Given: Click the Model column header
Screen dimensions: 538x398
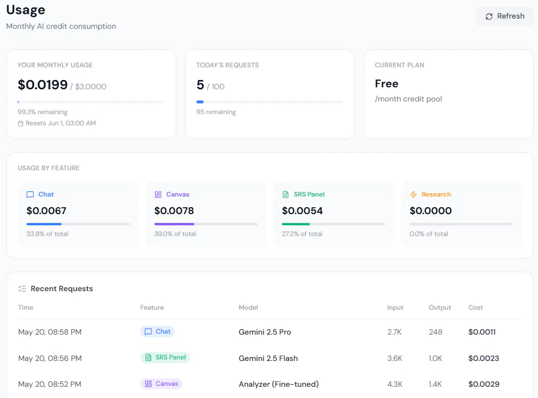Looking at the screenshot, I should 248,307.
